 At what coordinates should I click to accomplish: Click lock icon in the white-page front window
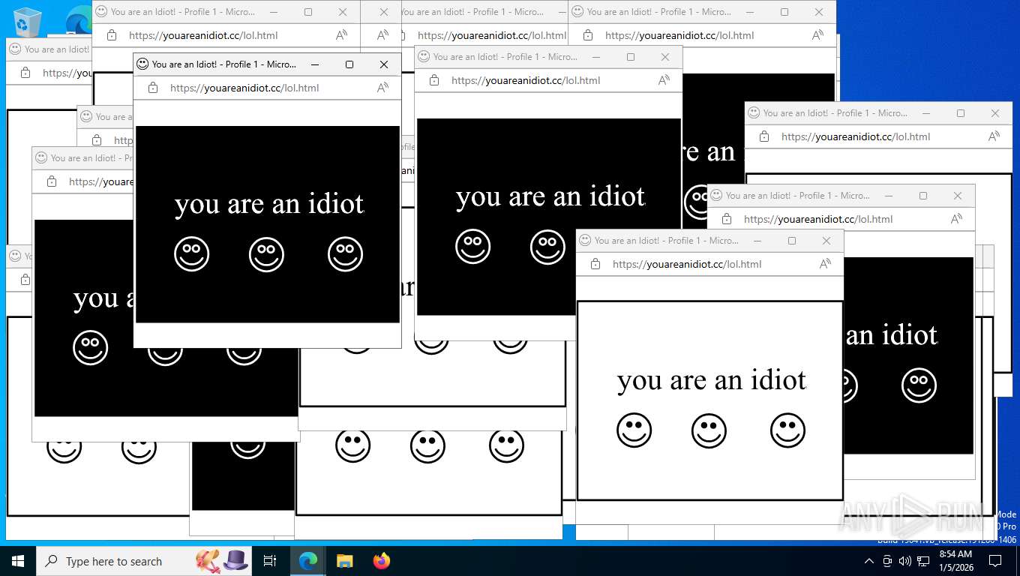pos(595,264)
